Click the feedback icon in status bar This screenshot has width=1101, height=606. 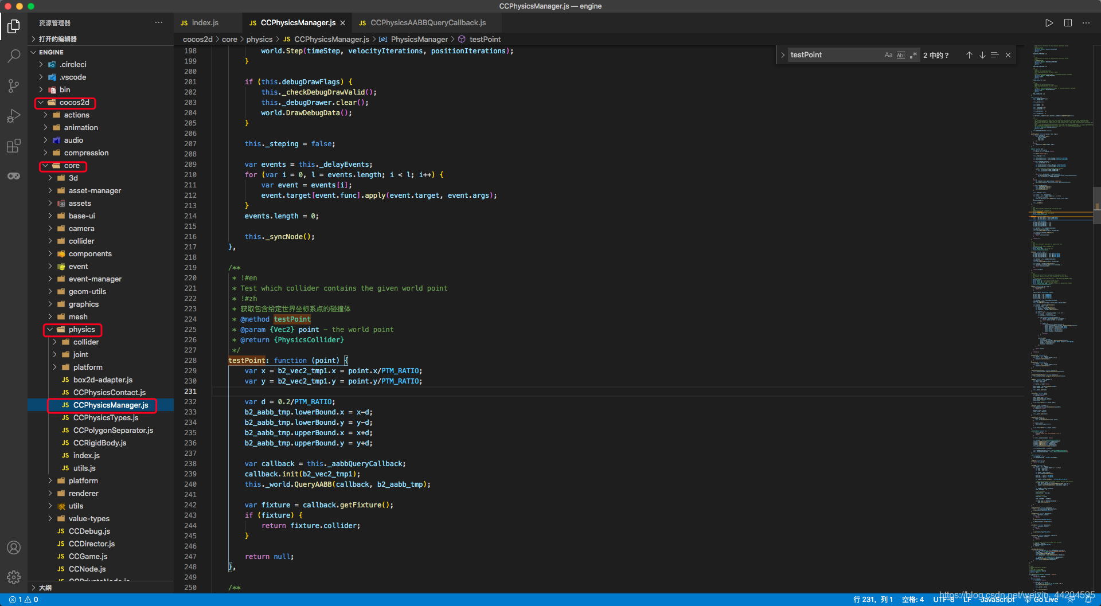pyautogui.click(x=1071, y=600)
